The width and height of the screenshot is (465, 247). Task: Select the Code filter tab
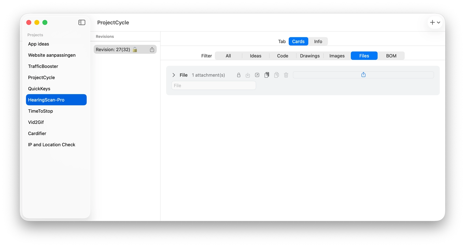coord(282,56)
